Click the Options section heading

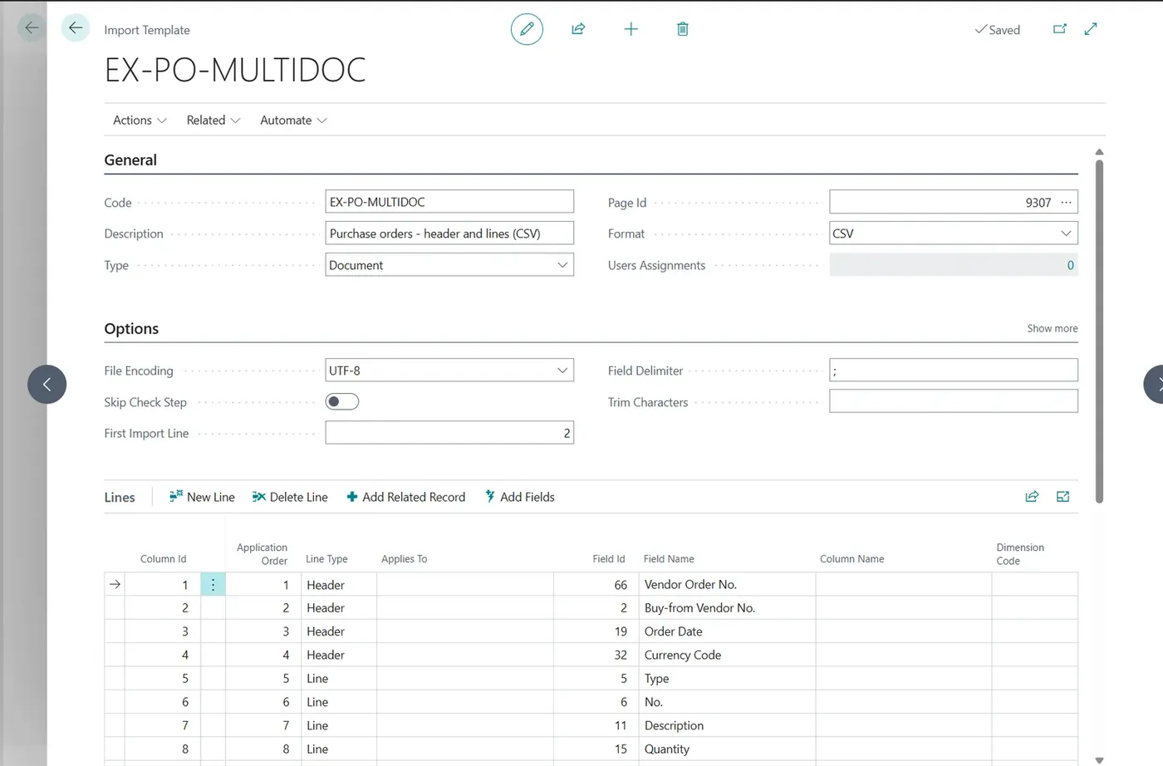pyautogui.click(x=131, y=329)
